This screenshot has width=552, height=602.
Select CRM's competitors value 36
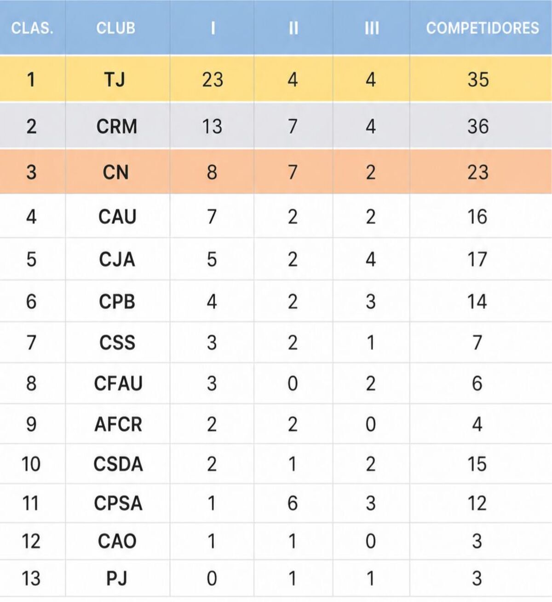click(478, 126)
